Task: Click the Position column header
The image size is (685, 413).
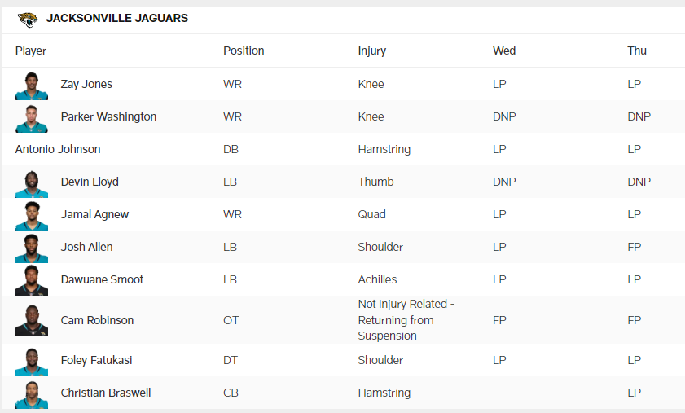Action: point(244,51)
